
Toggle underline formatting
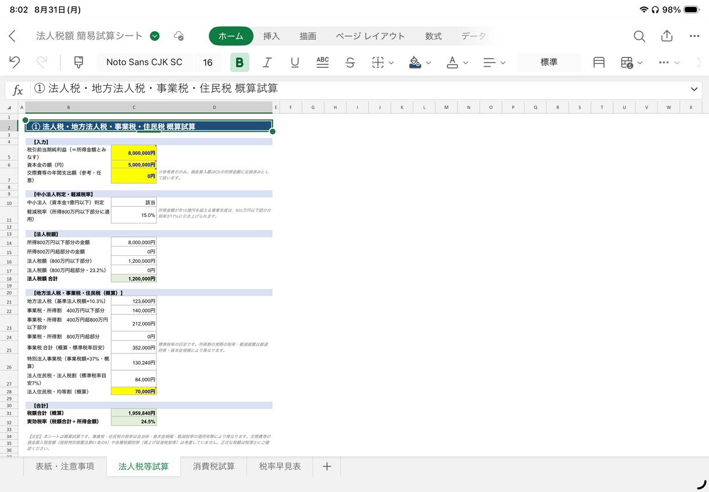(x=295, y=62)
